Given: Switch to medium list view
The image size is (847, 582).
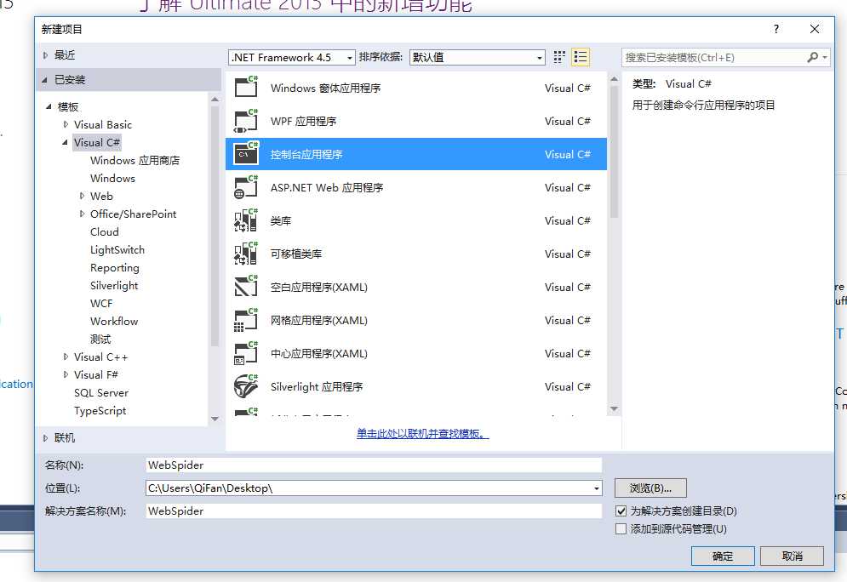Looking at the screenshot, I should (x=581, y=57).
